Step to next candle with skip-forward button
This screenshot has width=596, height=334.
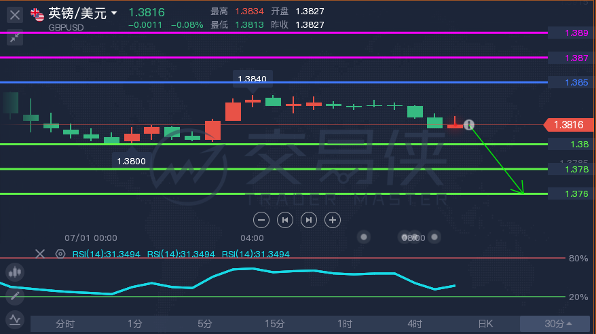(309, 220)
